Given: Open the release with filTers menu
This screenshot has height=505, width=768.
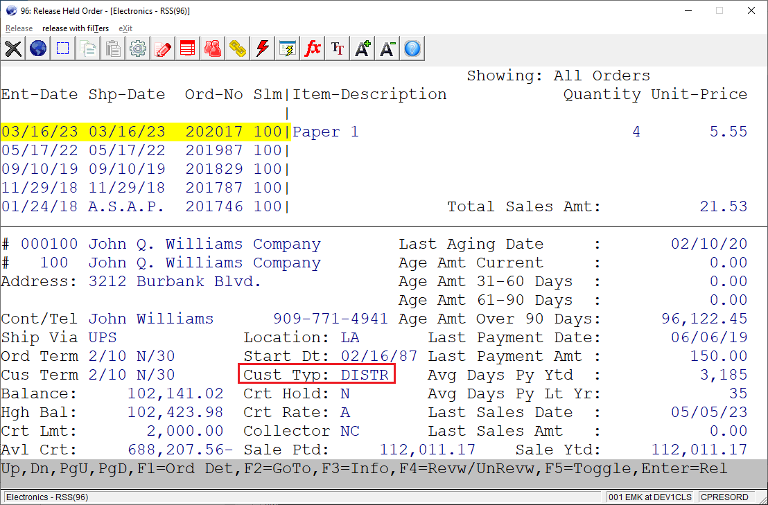Looking at the screenshot, I should (76, 28).
